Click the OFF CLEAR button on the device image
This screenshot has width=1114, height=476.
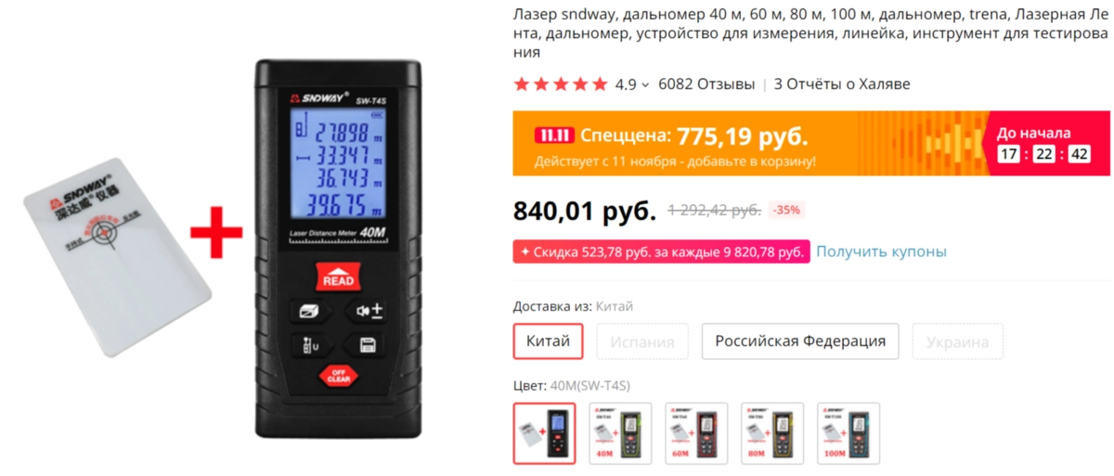[337, 376]
